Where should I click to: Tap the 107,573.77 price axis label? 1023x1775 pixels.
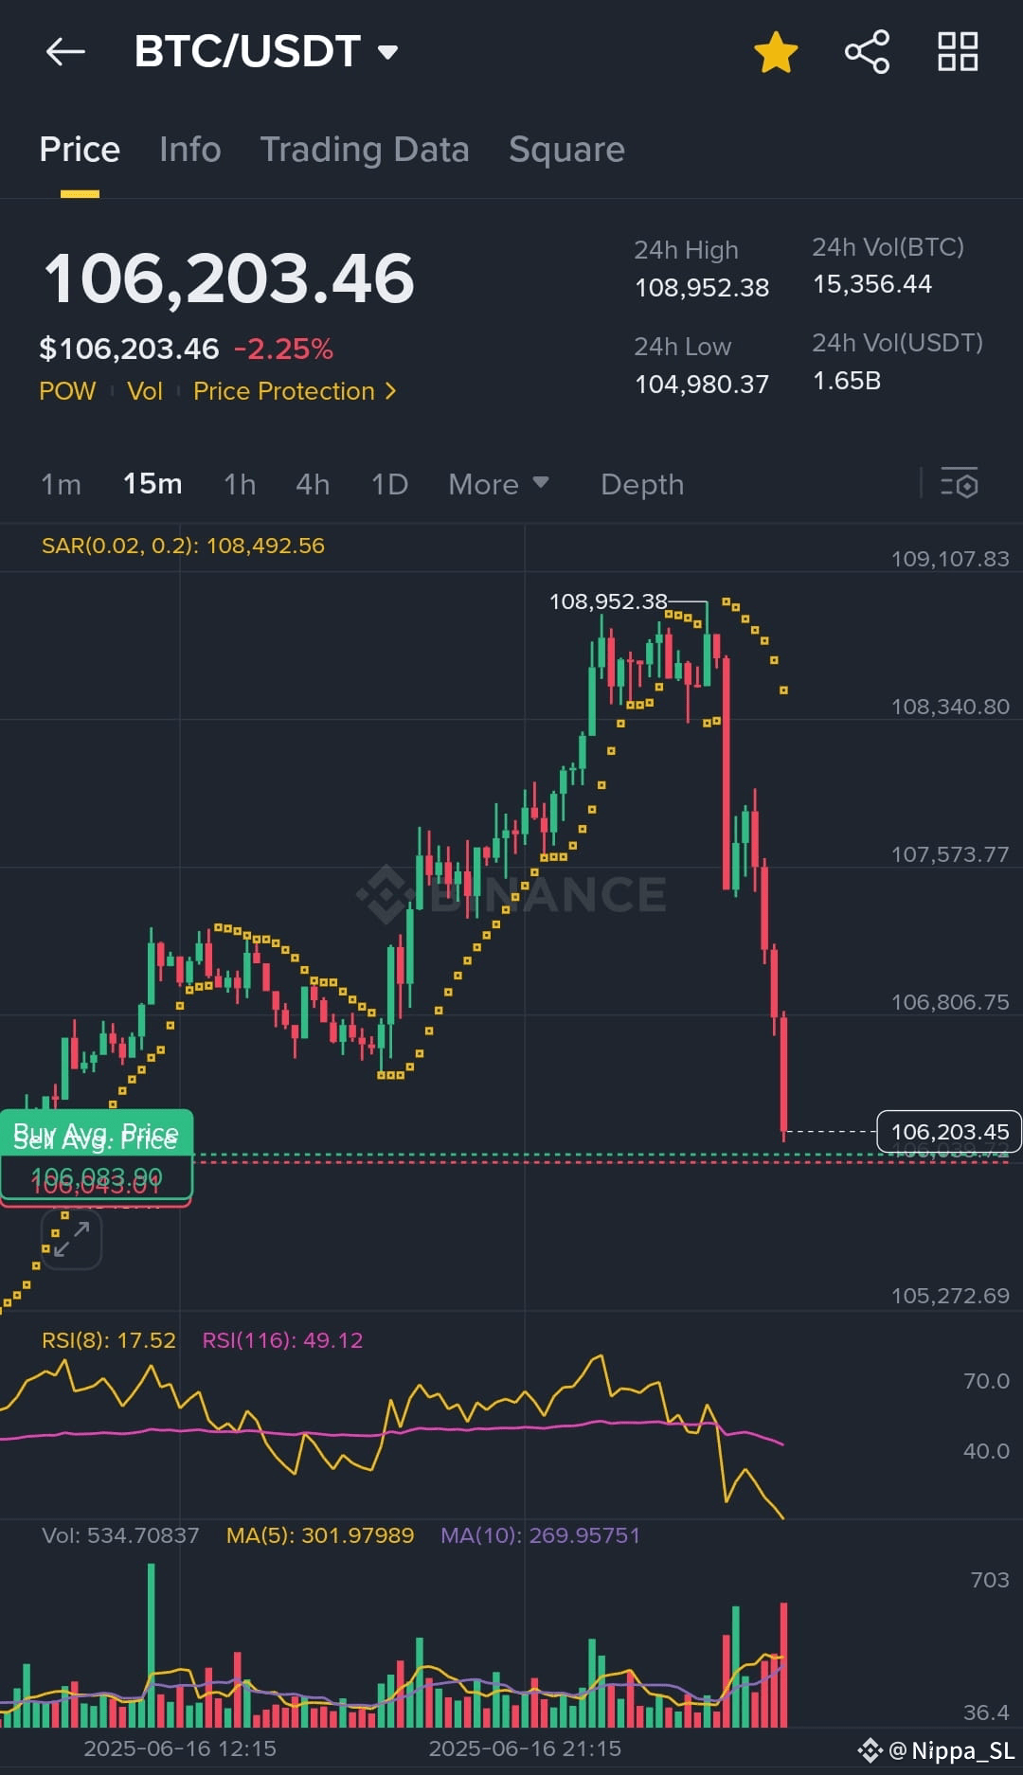(x=950, y=854)
